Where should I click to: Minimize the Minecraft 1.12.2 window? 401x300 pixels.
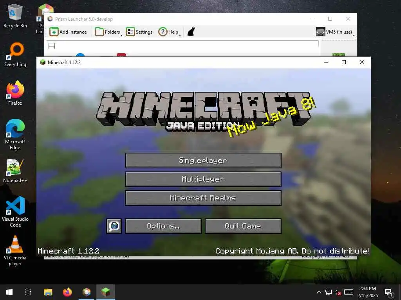[326, 62]
